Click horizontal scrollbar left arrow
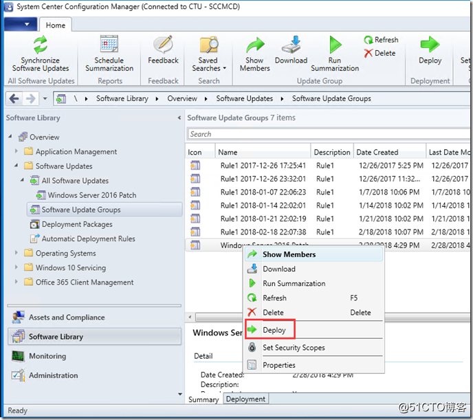Viewport: 473px width, 420px height. click(190, 317)
